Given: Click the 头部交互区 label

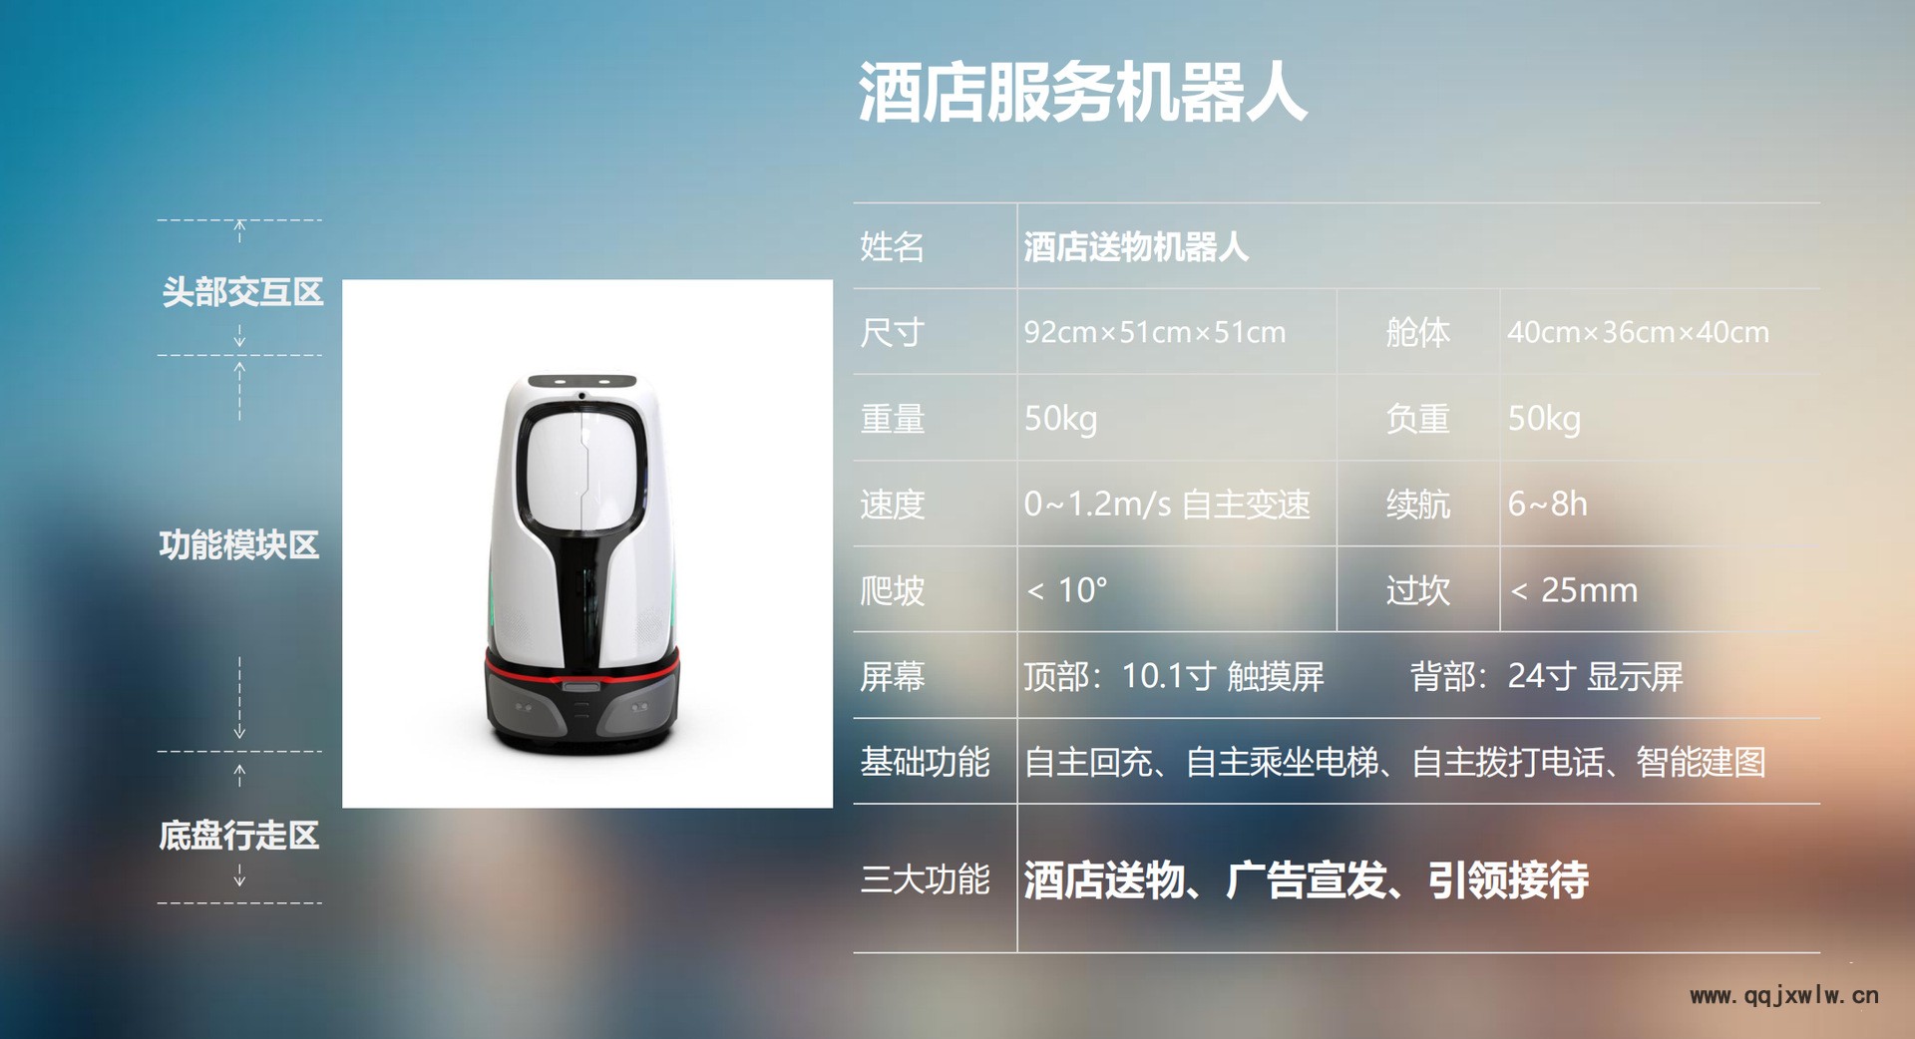Looking at the screenshot, I should pyautogui.click(x=242, y=292).
